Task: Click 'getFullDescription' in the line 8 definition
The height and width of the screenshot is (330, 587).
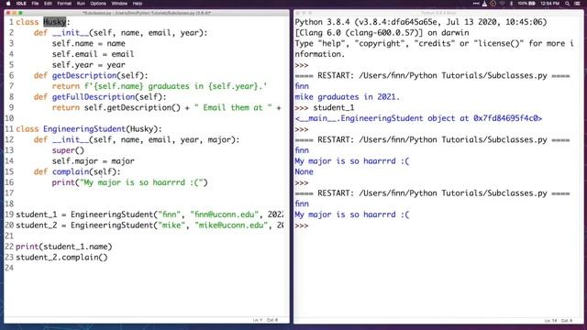Action: (x=94, y=97)
